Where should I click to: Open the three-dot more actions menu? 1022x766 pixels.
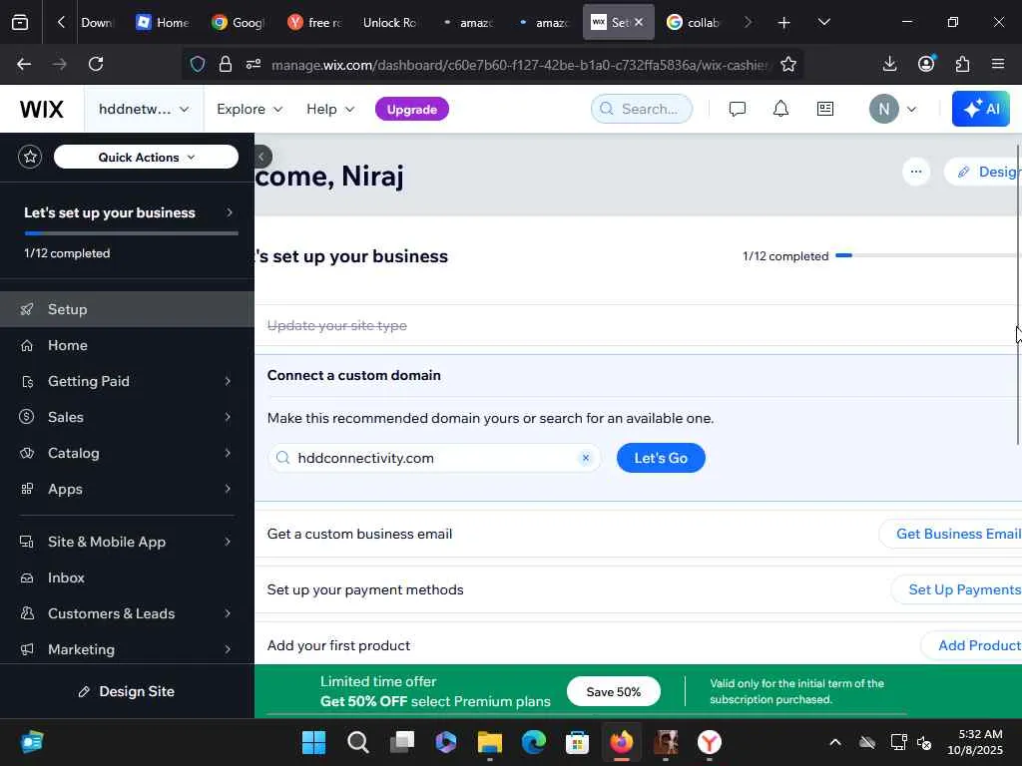(916, 172)
